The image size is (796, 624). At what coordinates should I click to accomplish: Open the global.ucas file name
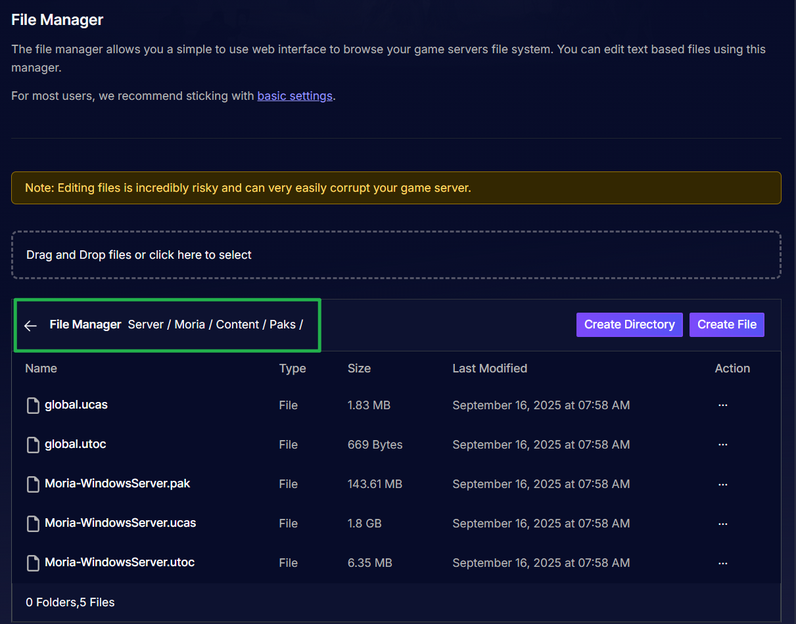tap(76, 405)
